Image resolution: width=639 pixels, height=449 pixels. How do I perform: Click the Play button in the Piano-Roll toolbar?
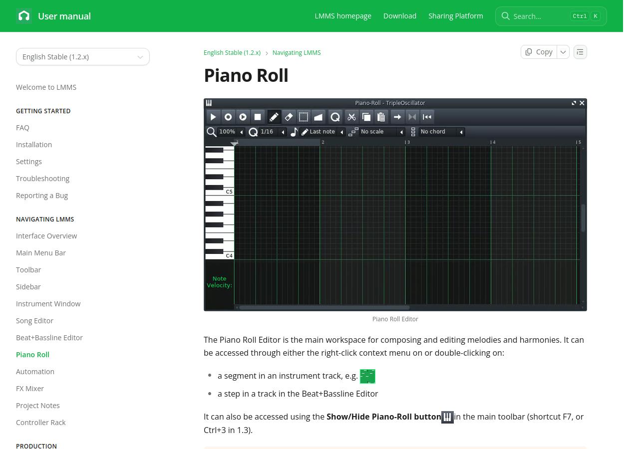[213, 117]
